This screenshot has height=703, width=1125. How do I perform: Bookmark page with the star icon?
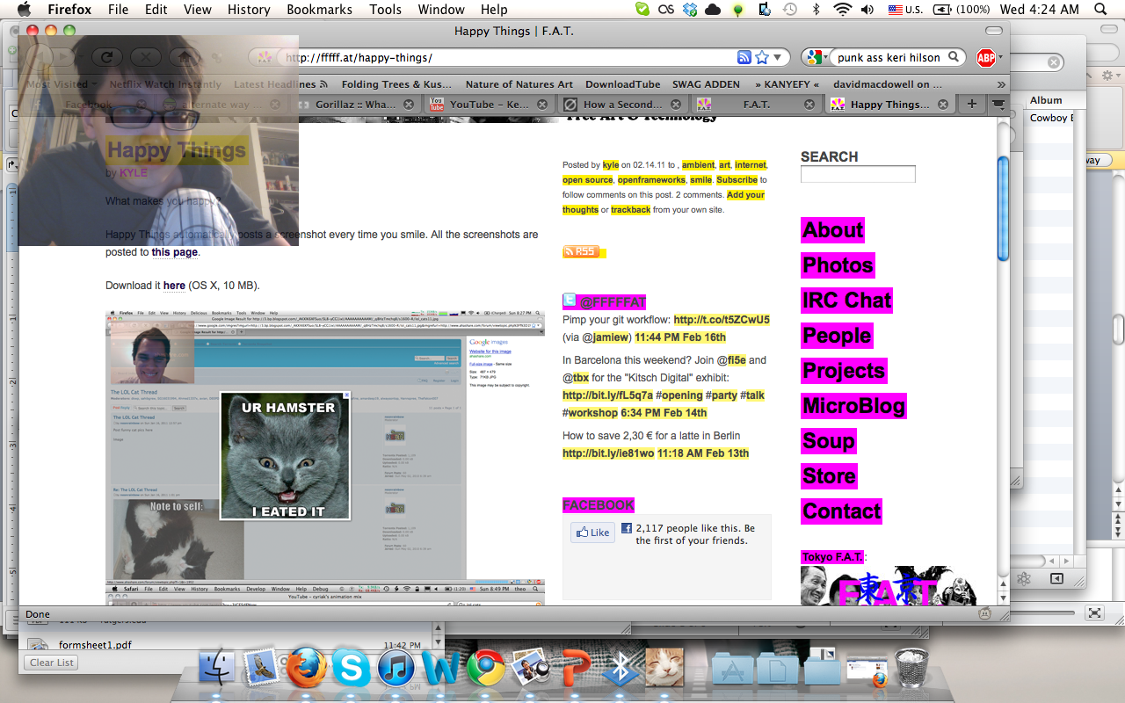(762, 58)
